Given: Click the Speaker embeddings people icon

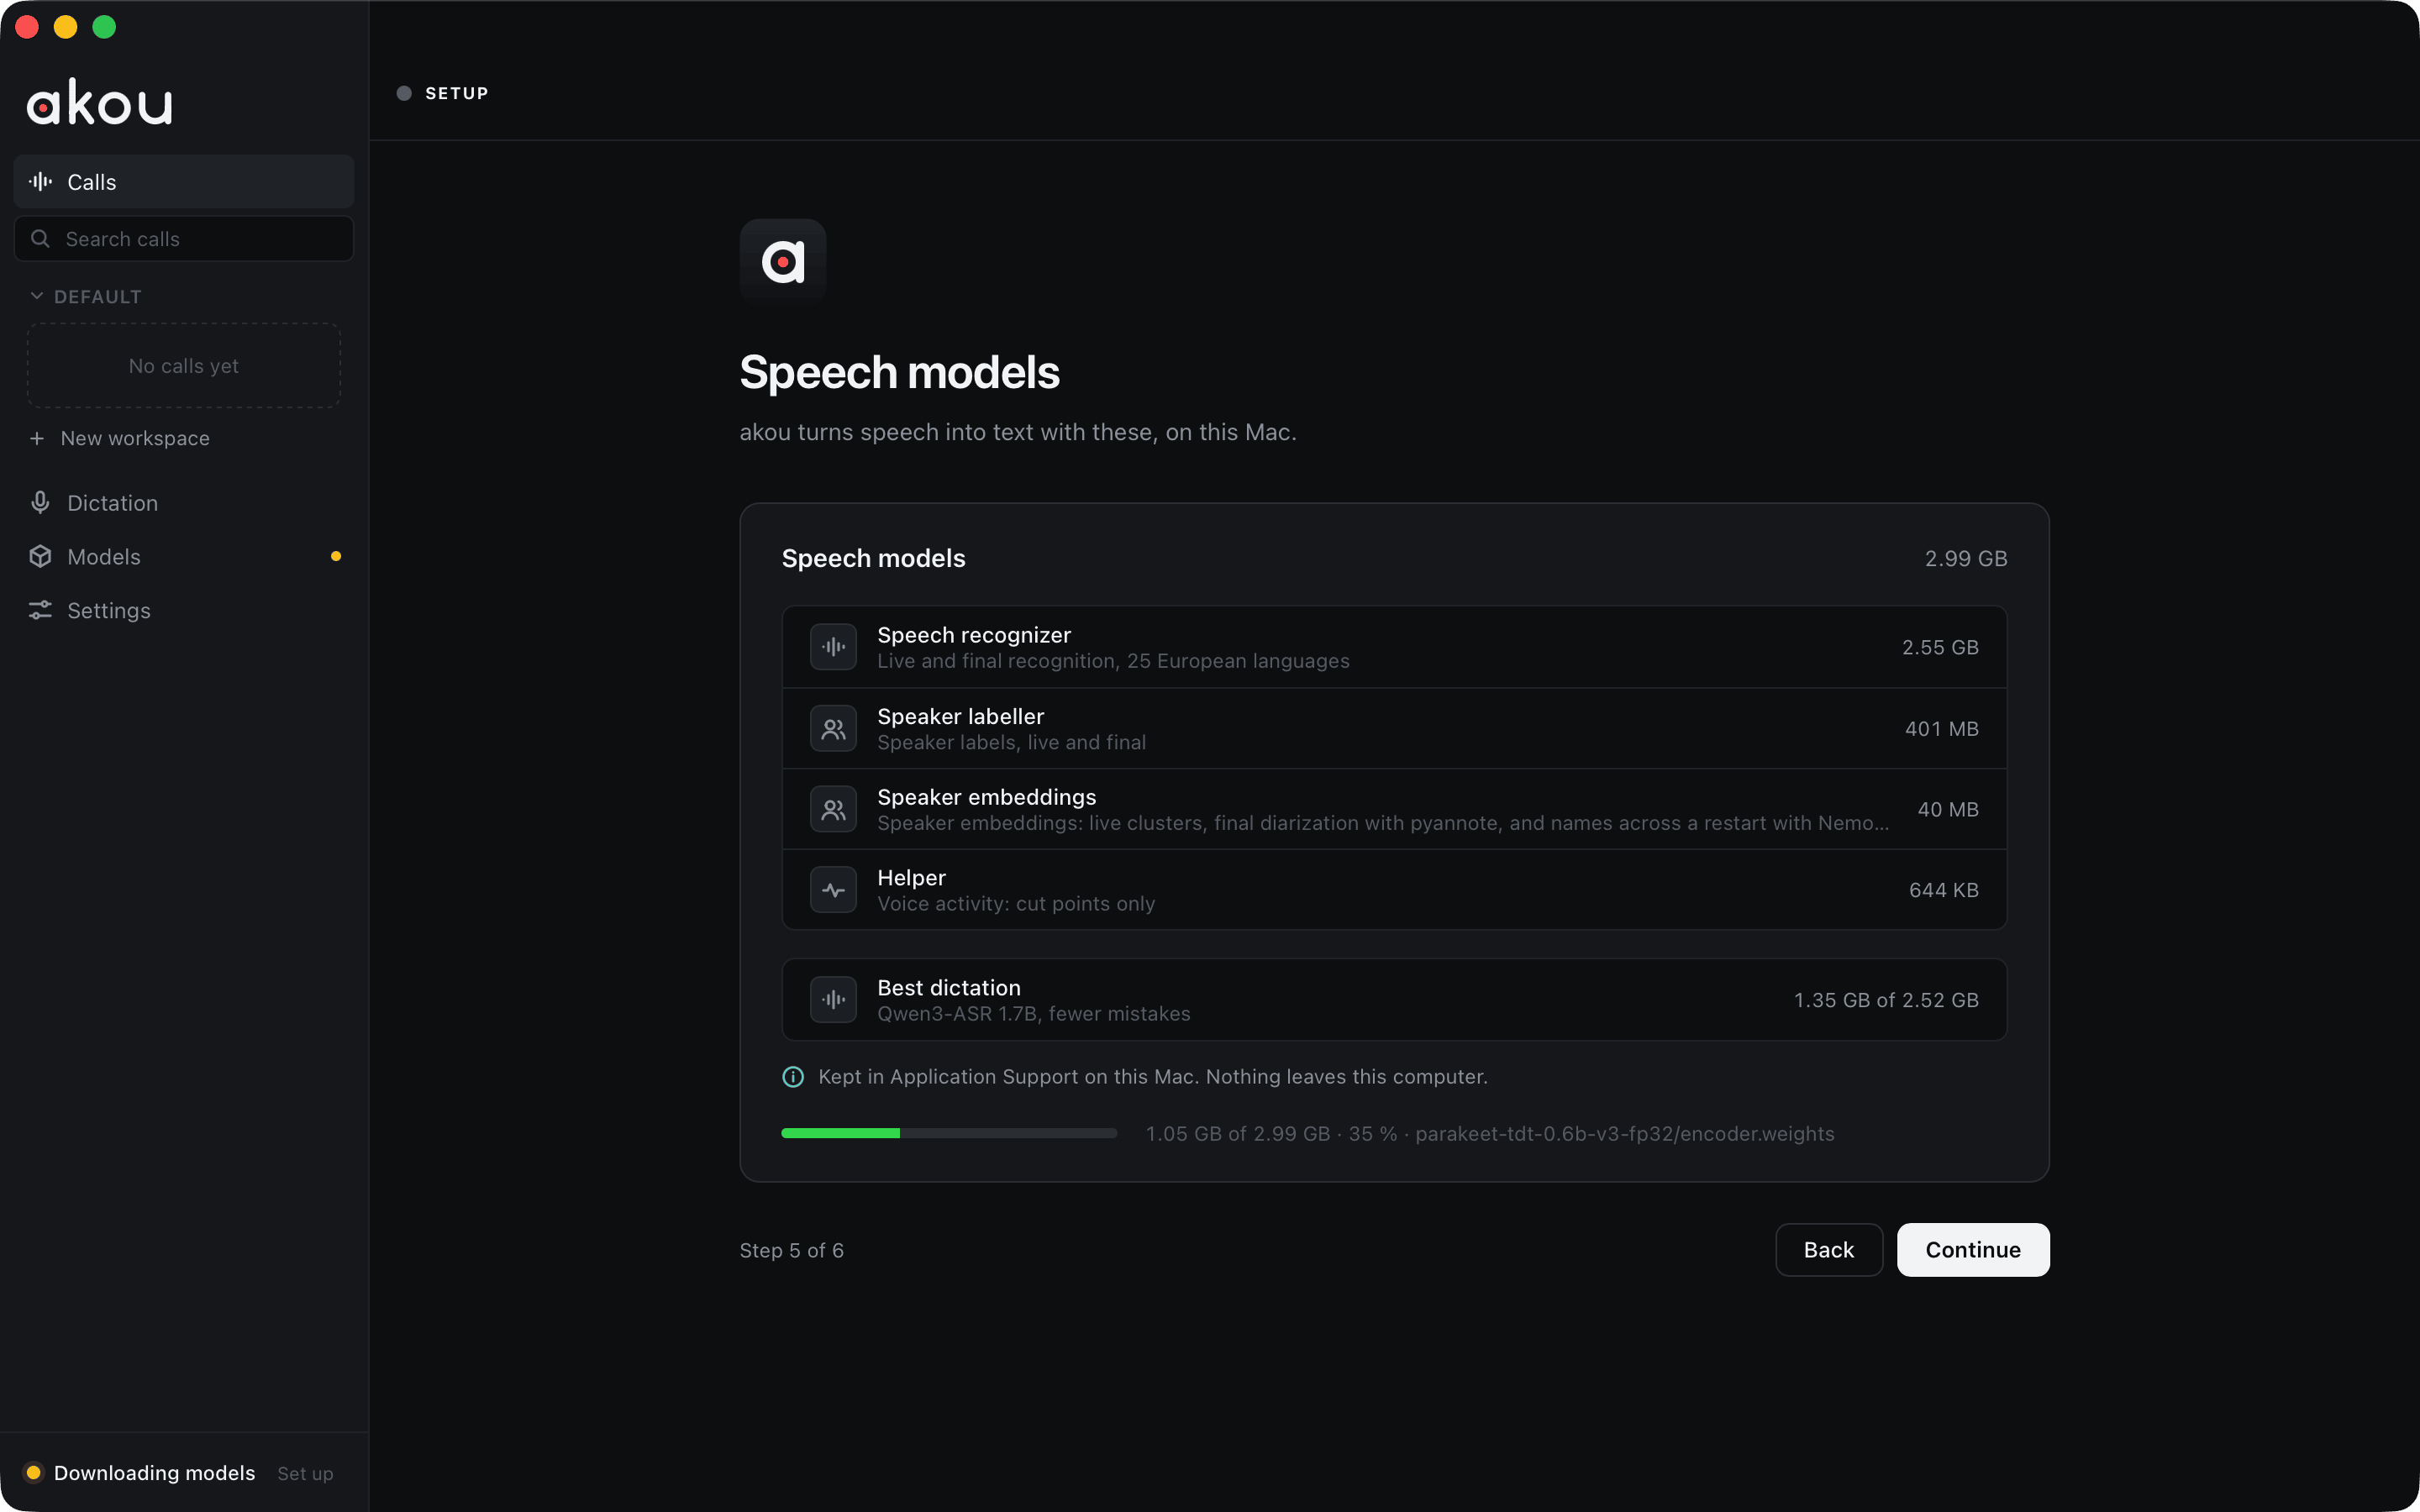Looking at the screenshot, I should (833, 809).
